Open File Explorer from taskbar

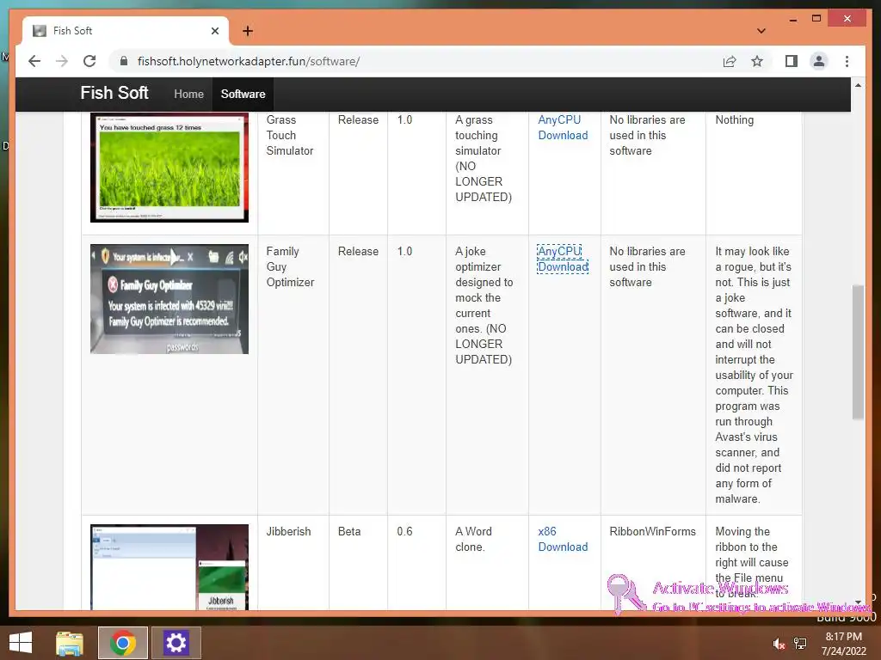(x=70, y=643)
